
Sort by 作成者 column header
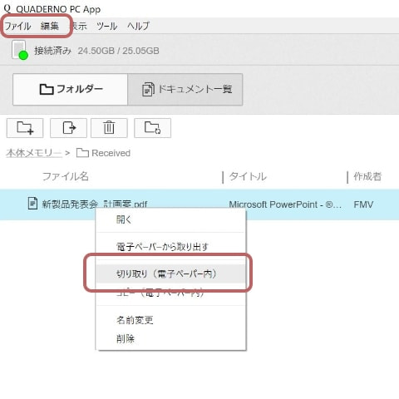pyautogui.click(x=367, y=176)
